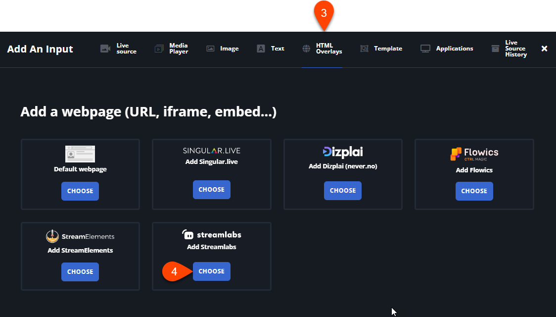This screenshot has height=317, width=556.
Task: Open the Live Source History tab
Action: [x=509, y=49]
